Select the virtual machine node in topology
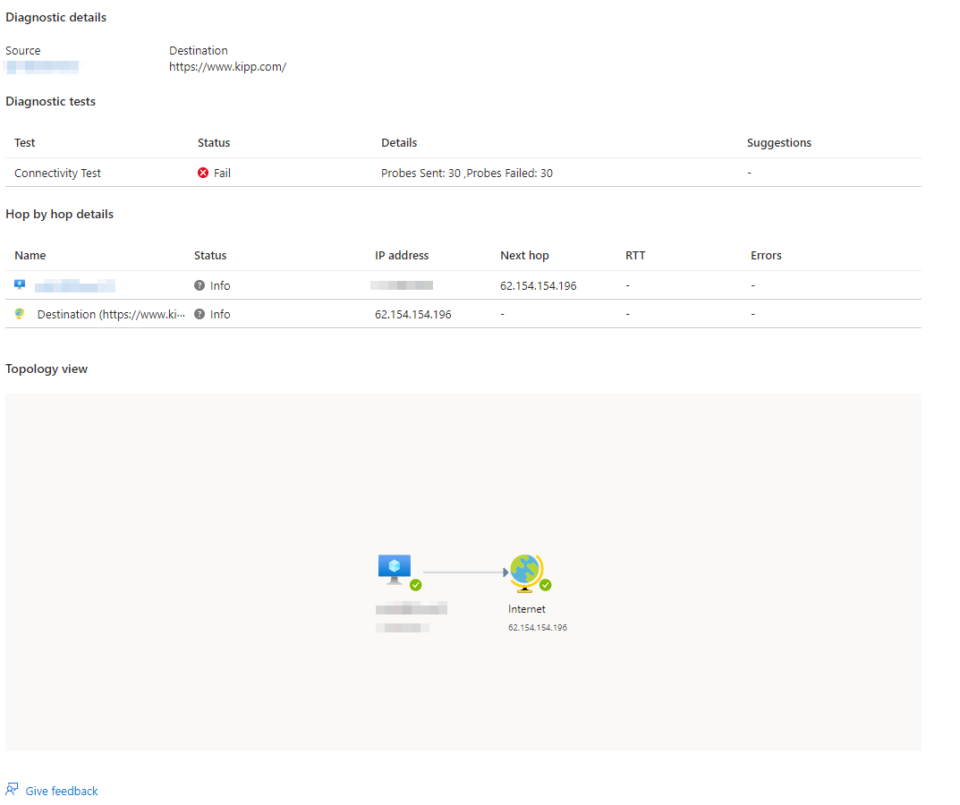 coord(395,570)
